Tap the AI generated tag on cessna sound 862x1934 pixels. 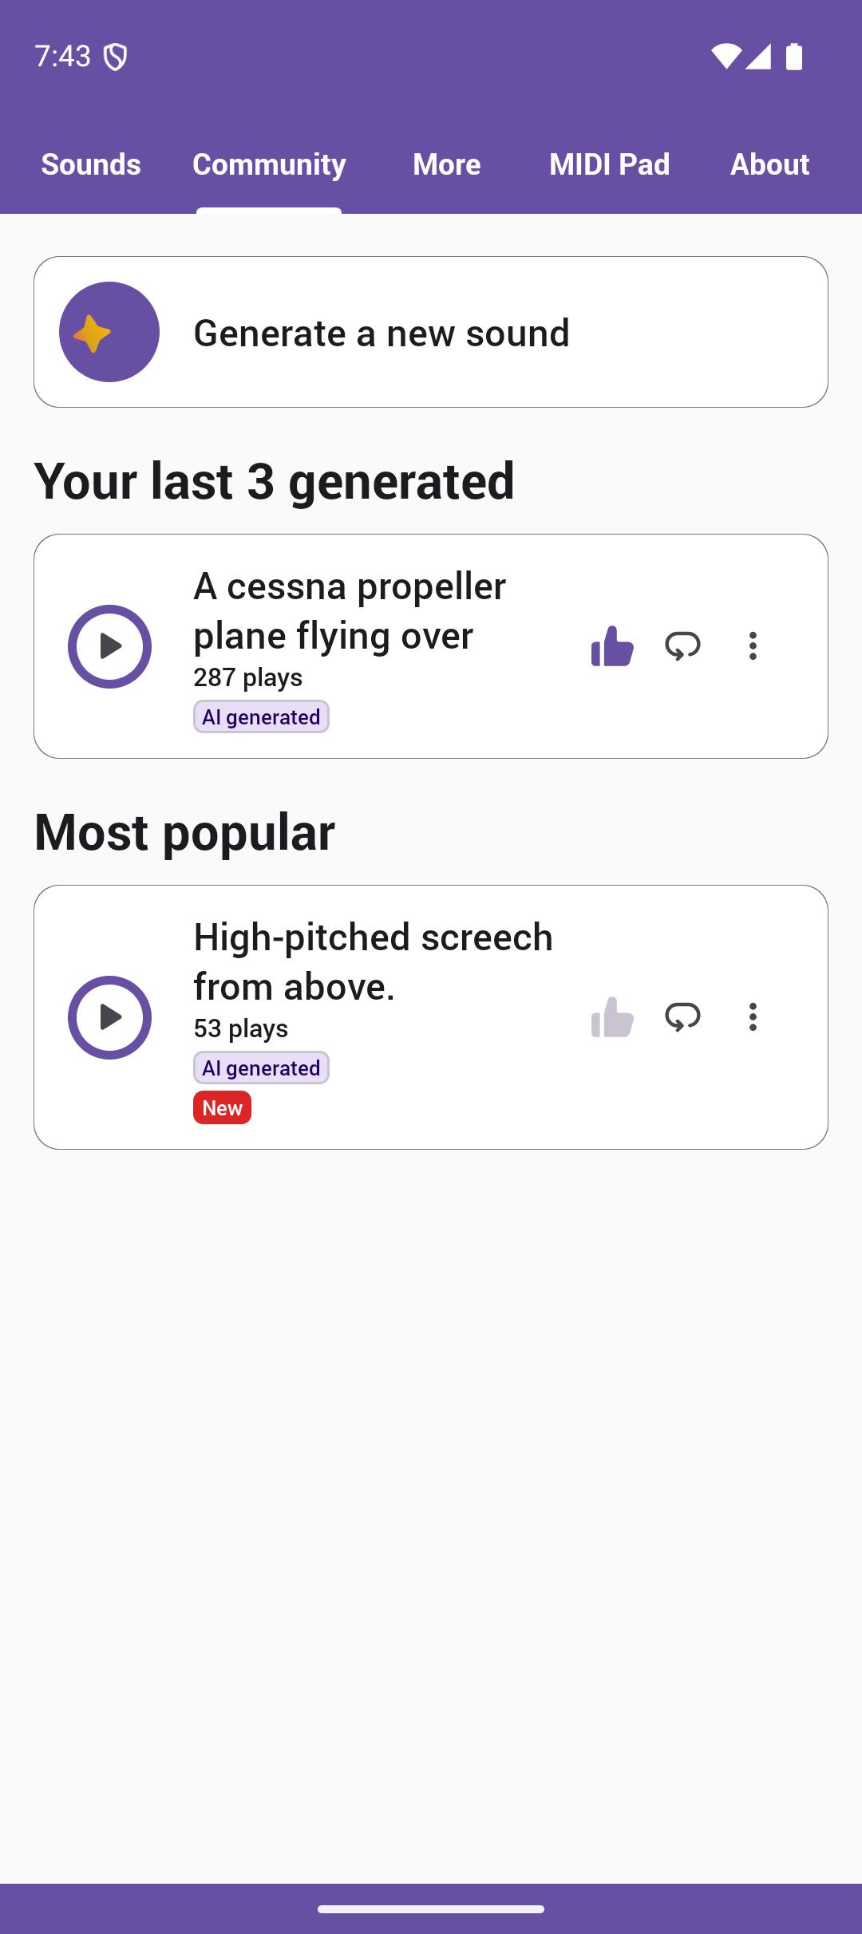point(261,716)
